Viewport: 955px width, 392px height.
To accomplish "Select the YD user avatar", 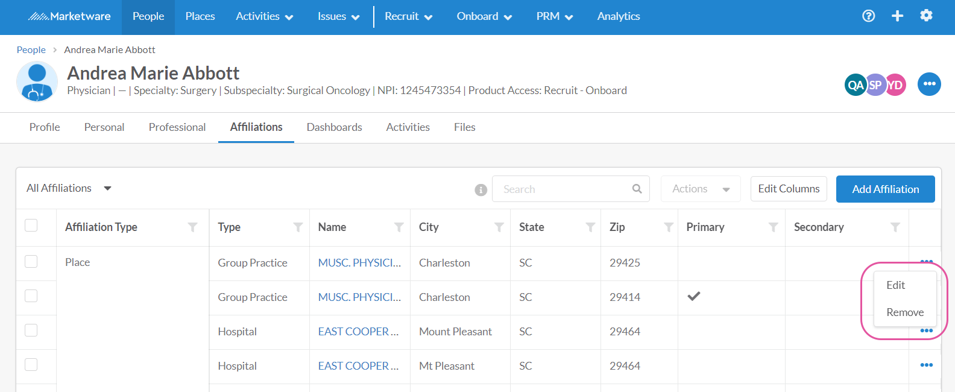I will (x=896, y=85).
